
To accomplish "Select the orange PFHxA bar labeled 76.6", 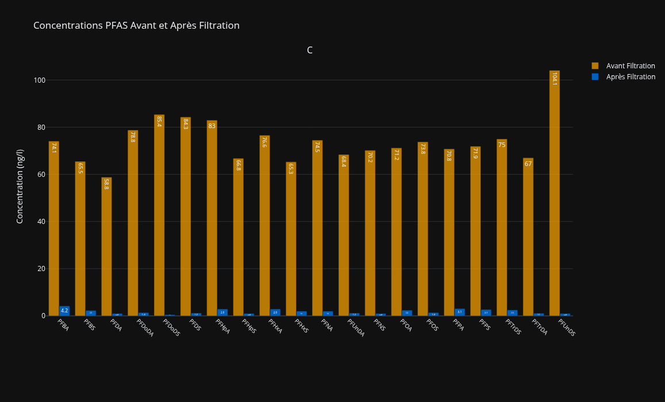I will [x=264, y=227].
